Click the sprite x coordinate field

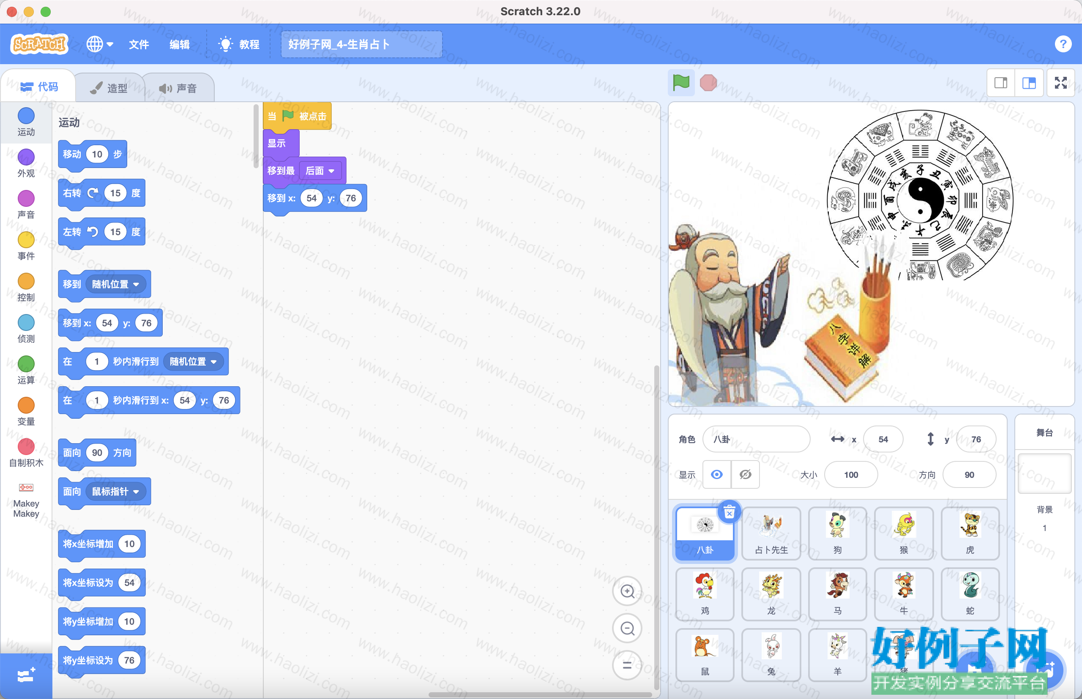[883, 439]
